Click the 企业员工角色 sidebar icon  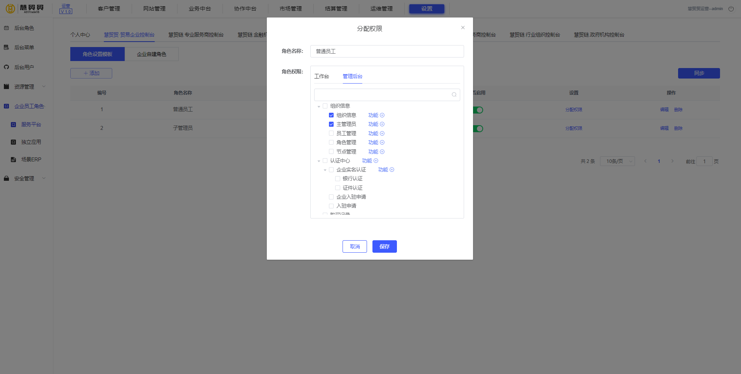tap(6, 106)
